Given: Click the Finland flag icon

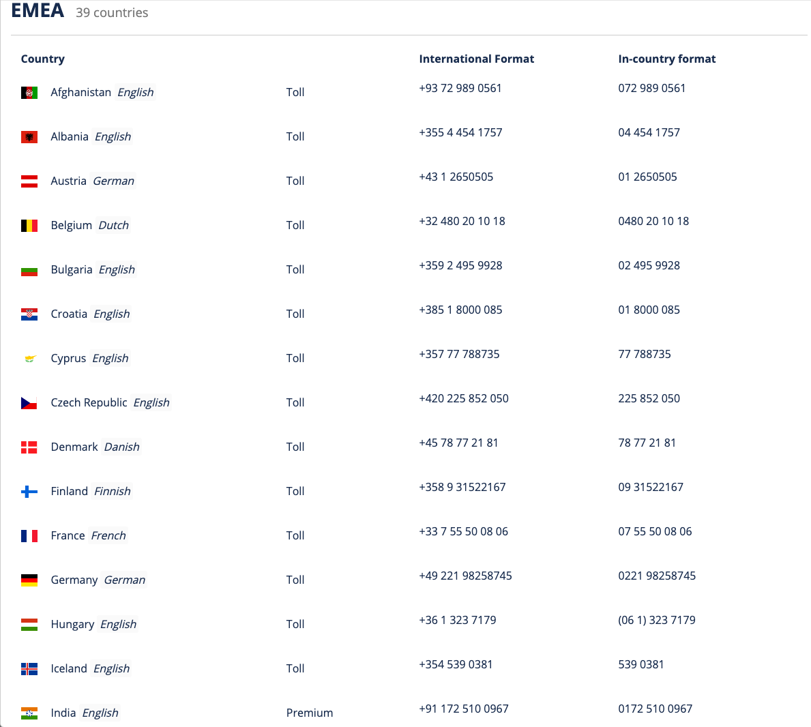Looking at the screenshot, I should point(29,492).
